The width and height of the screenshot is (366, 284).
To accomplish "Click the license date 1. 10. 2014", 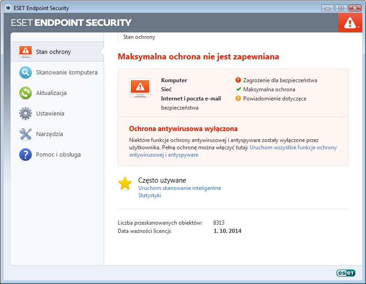I will click(227, 231).
